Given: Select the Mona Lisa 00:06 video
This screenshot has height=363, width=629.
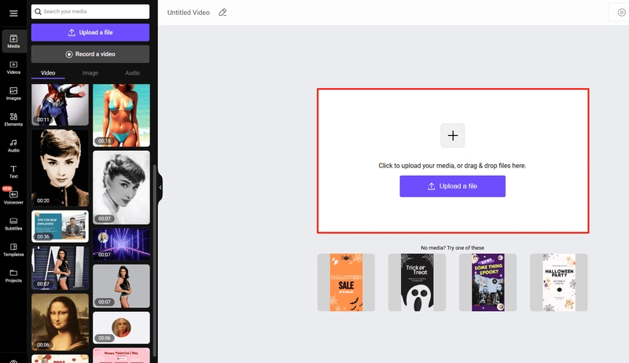Looking at the screenshot, I should click(x=61, y=322).
